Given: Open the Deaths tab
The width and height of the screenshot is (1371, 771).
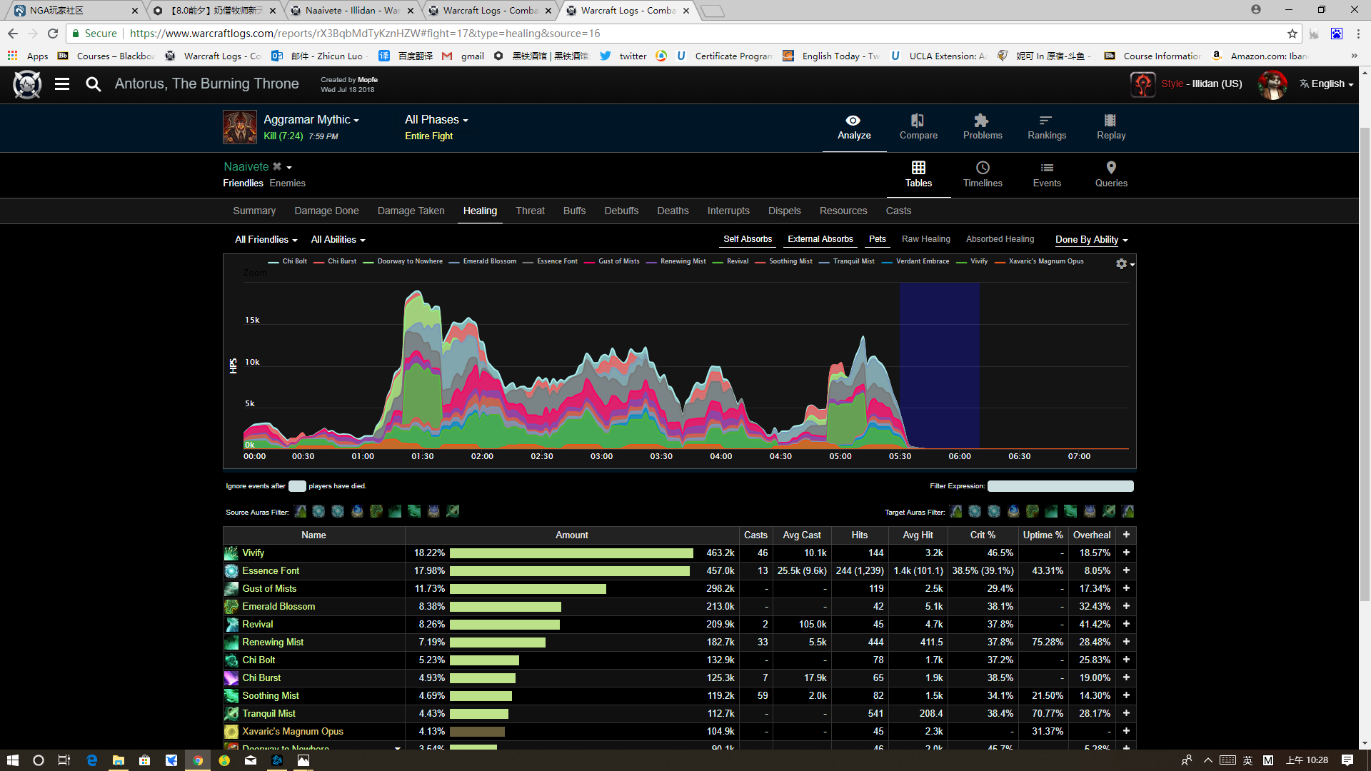Looking at the screenshot, I should pyautogui.click(x=673, y=211).
